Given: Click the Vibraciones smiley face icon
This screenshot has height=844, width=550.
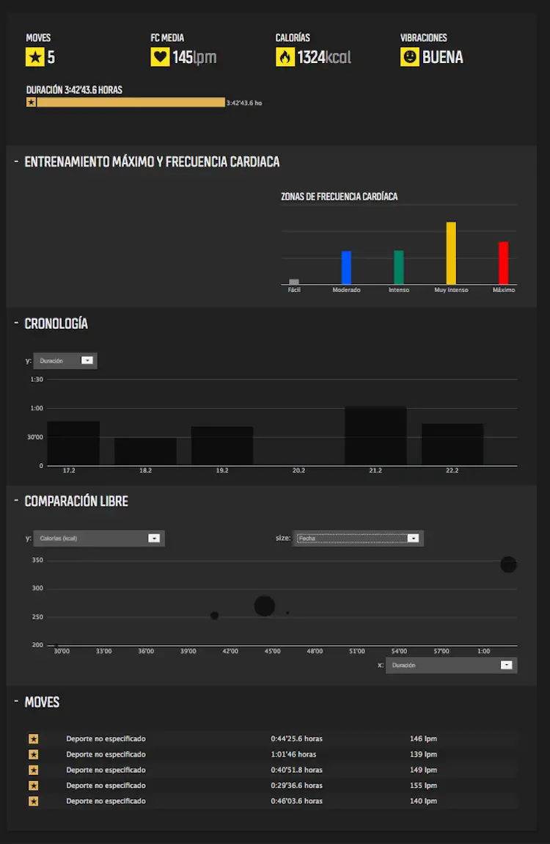Looking at the screenshot, I should (410, 57).
